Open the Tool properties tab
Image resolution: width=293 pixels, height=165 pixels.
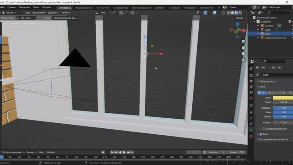(x=251, y=68)
